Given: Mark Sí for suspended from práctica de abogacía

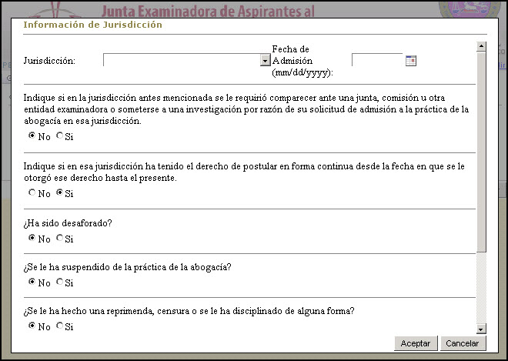Looking at the screenshot, I should point(60,282).
